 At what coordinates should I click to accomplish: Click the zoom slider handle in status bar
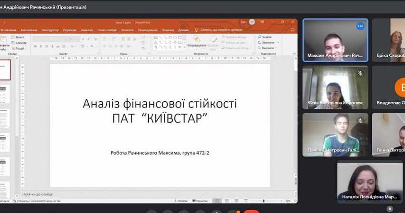[x=264, y=201]
